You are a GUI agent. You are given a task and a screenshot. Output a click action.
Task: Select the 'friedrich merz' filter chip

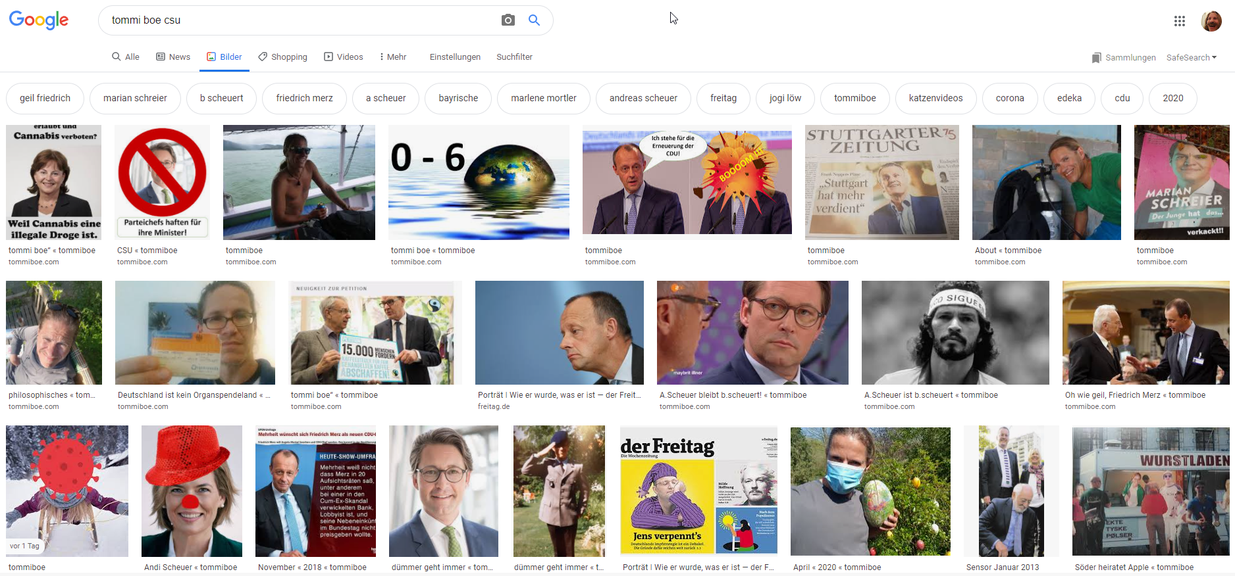click(304, 98)
